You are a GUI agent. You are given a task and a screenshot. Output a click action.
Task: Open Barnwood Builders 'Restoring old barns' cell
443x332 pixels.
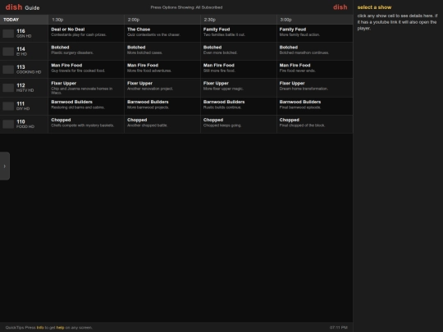(x=86, y=106)
